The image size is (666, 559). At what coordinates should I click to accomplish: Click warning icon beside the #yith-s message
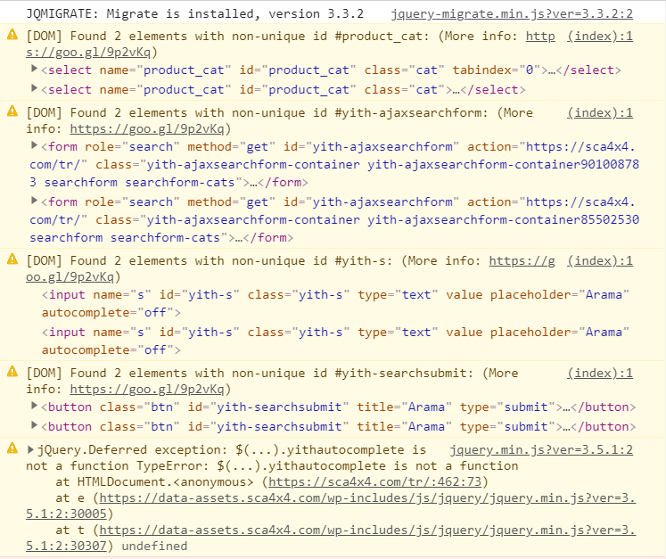coord(12,259)
